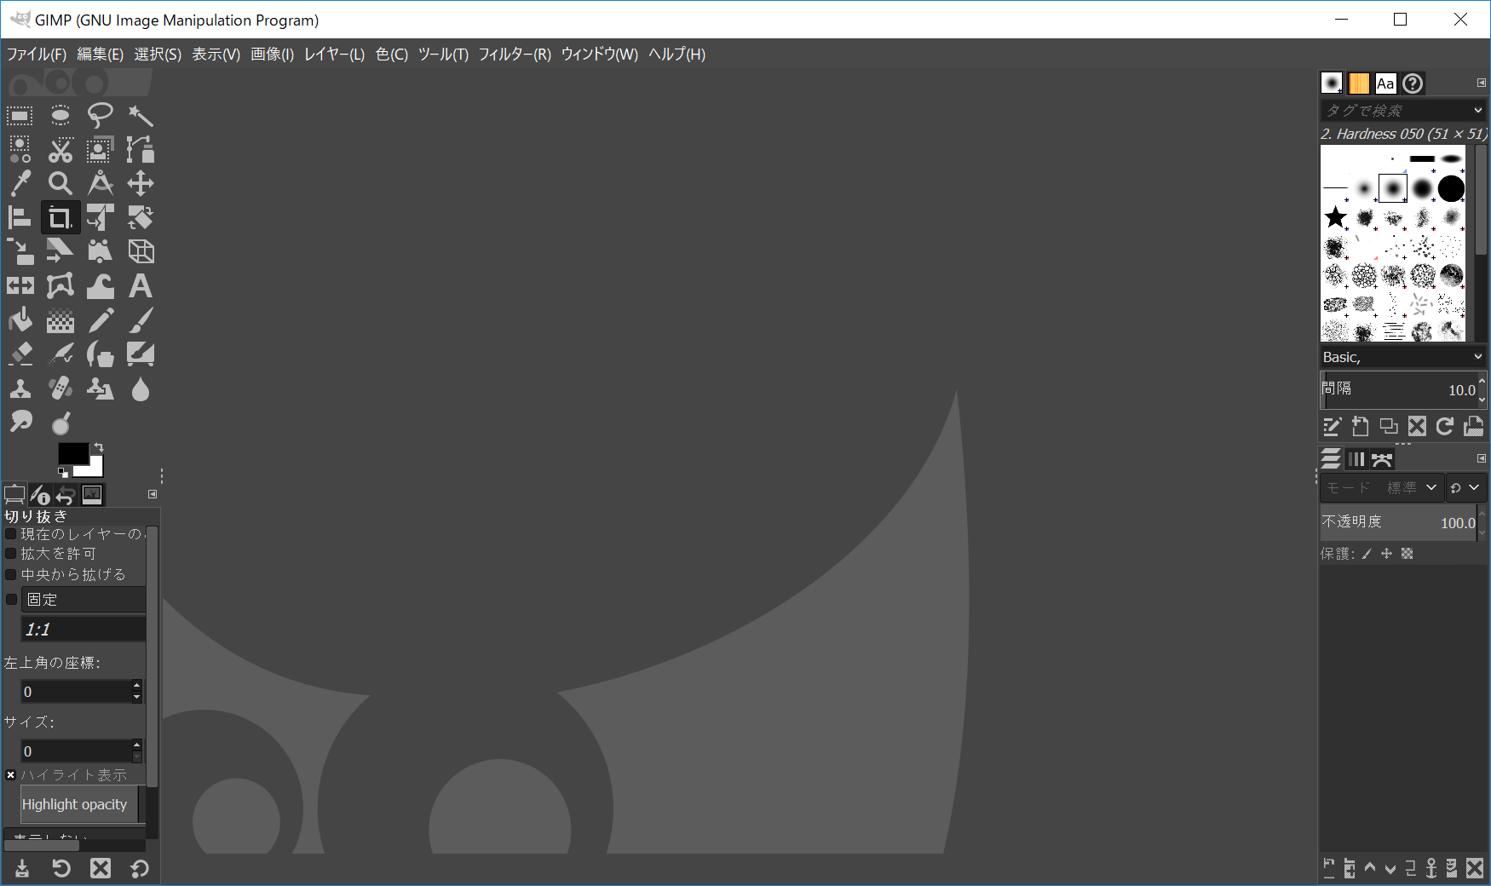Open the tool options tab menu arrow

pyautogui.click(x=153, y=494)
